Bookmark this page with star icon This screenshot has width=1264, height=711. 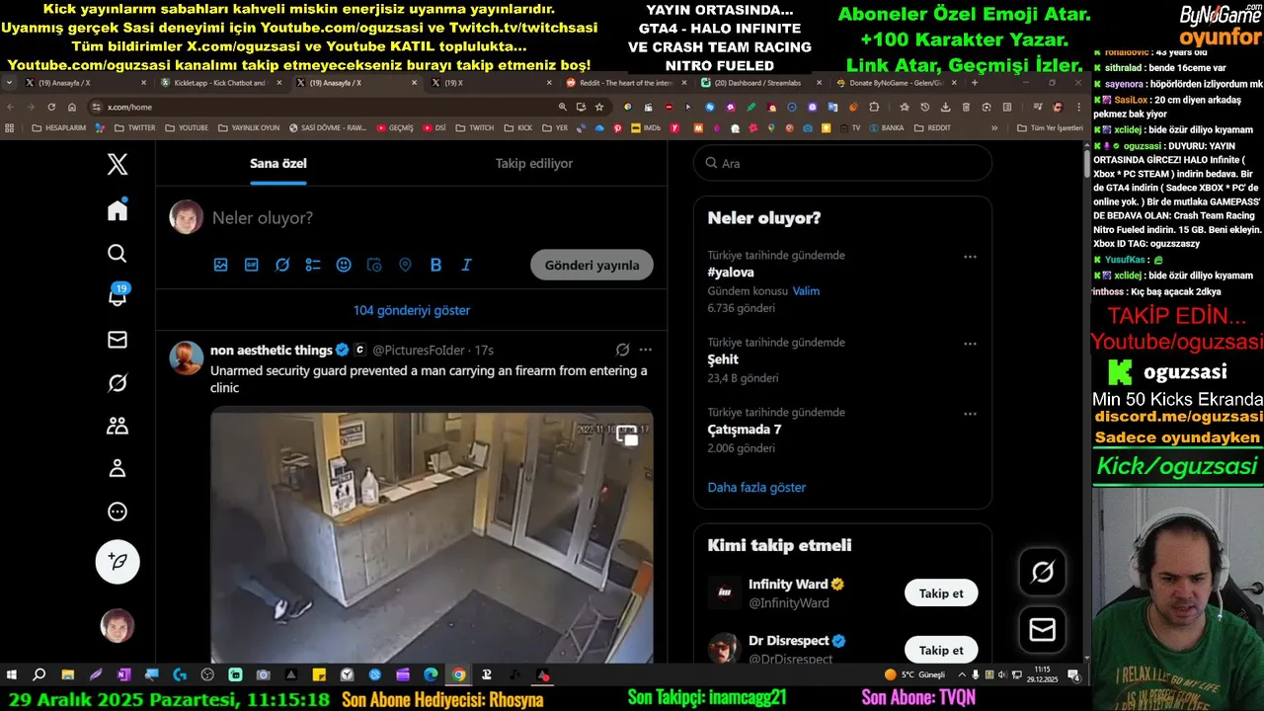coord(599,107)
